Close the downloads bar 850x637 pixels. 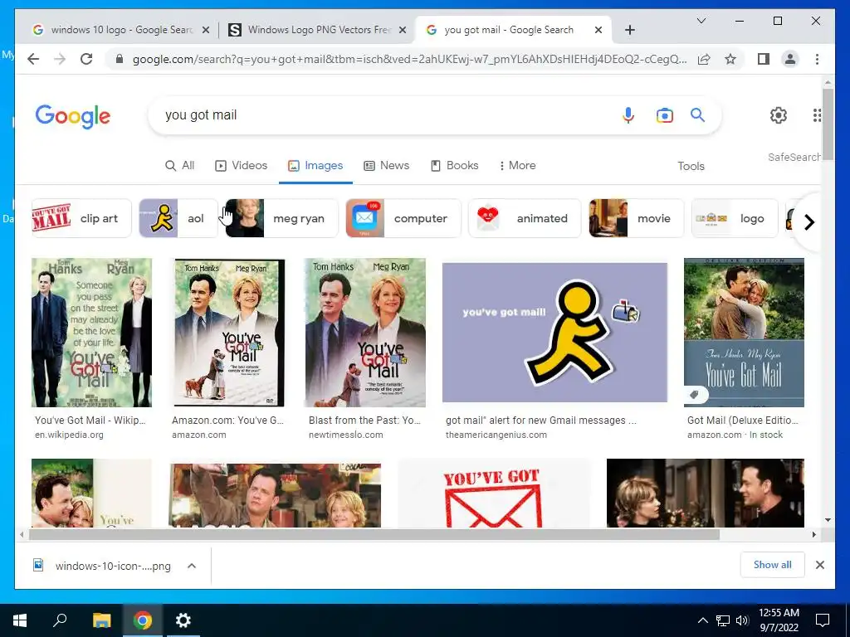(819, 565)
